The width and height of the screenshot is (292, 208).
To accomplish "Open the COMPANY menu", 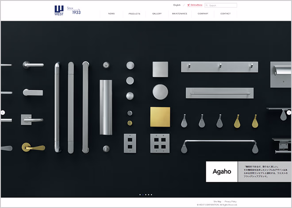I will [203, 14].
